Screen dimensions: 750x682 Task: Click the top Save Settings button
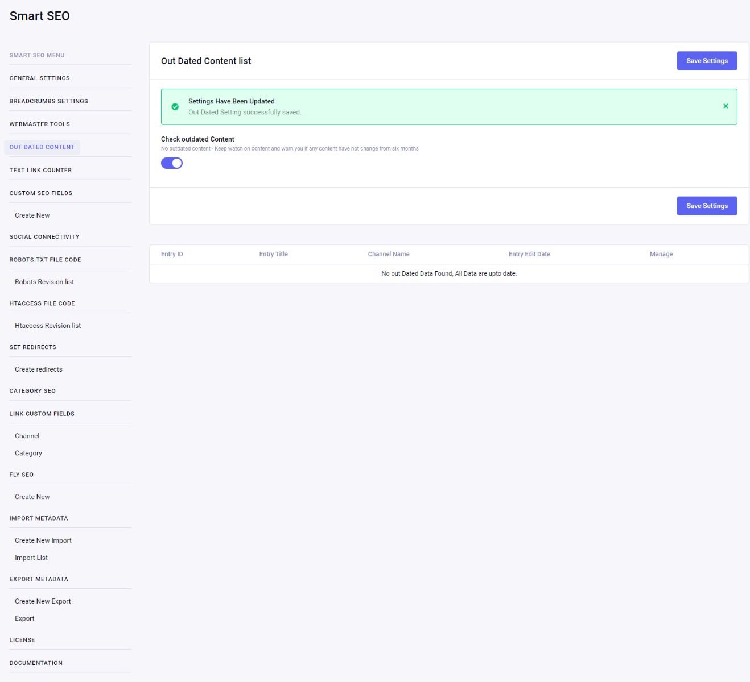coord(707,61)
